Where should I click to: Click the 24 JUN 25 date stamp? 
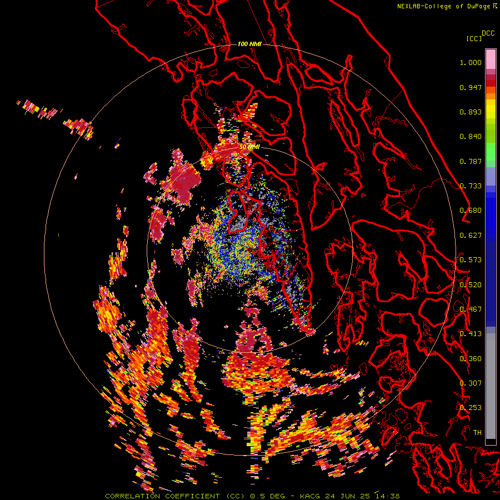pos(347,496)
